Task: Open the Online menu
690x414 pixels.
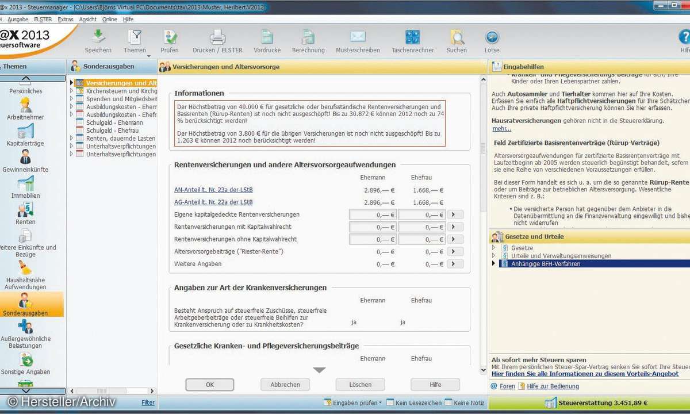Action: click(110, 19)
